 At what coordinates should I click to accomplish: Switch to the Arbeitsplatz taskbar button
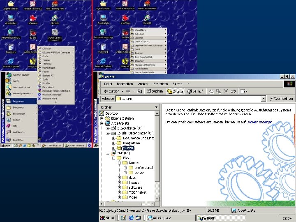click(x=171, y=218)
